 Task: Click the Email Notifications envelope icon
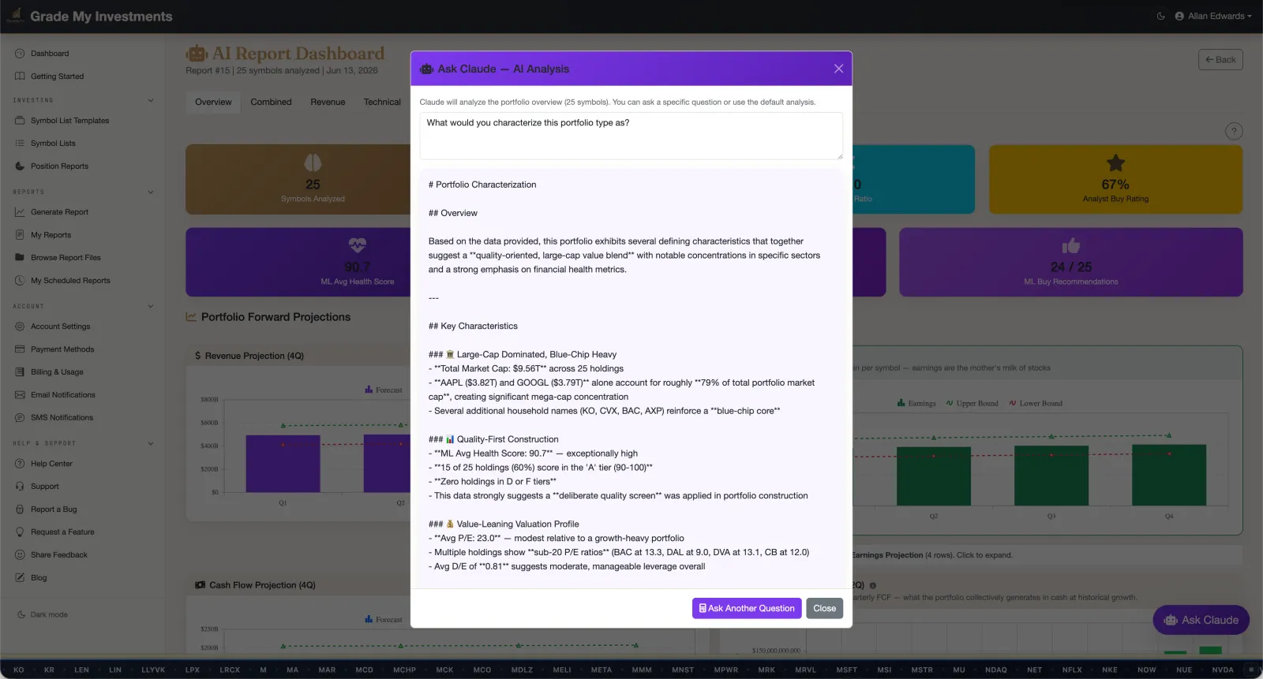20,395
